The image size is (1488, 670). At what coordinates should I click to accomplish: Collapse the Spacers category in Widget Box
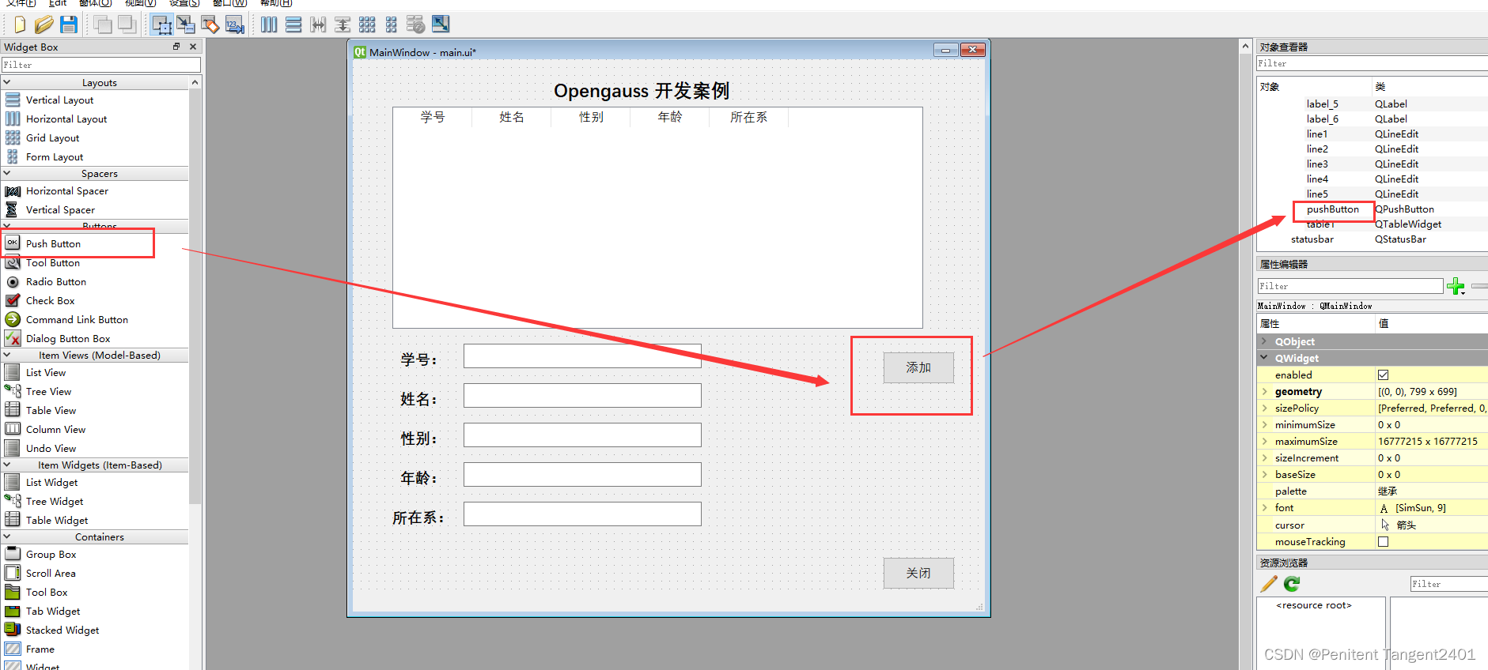point(7,173)
